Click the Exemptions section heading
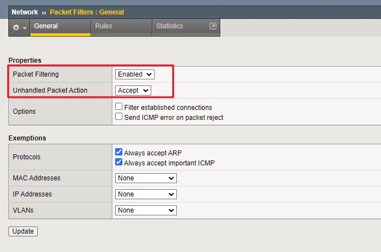381x252 pixels. pos(27,138)
